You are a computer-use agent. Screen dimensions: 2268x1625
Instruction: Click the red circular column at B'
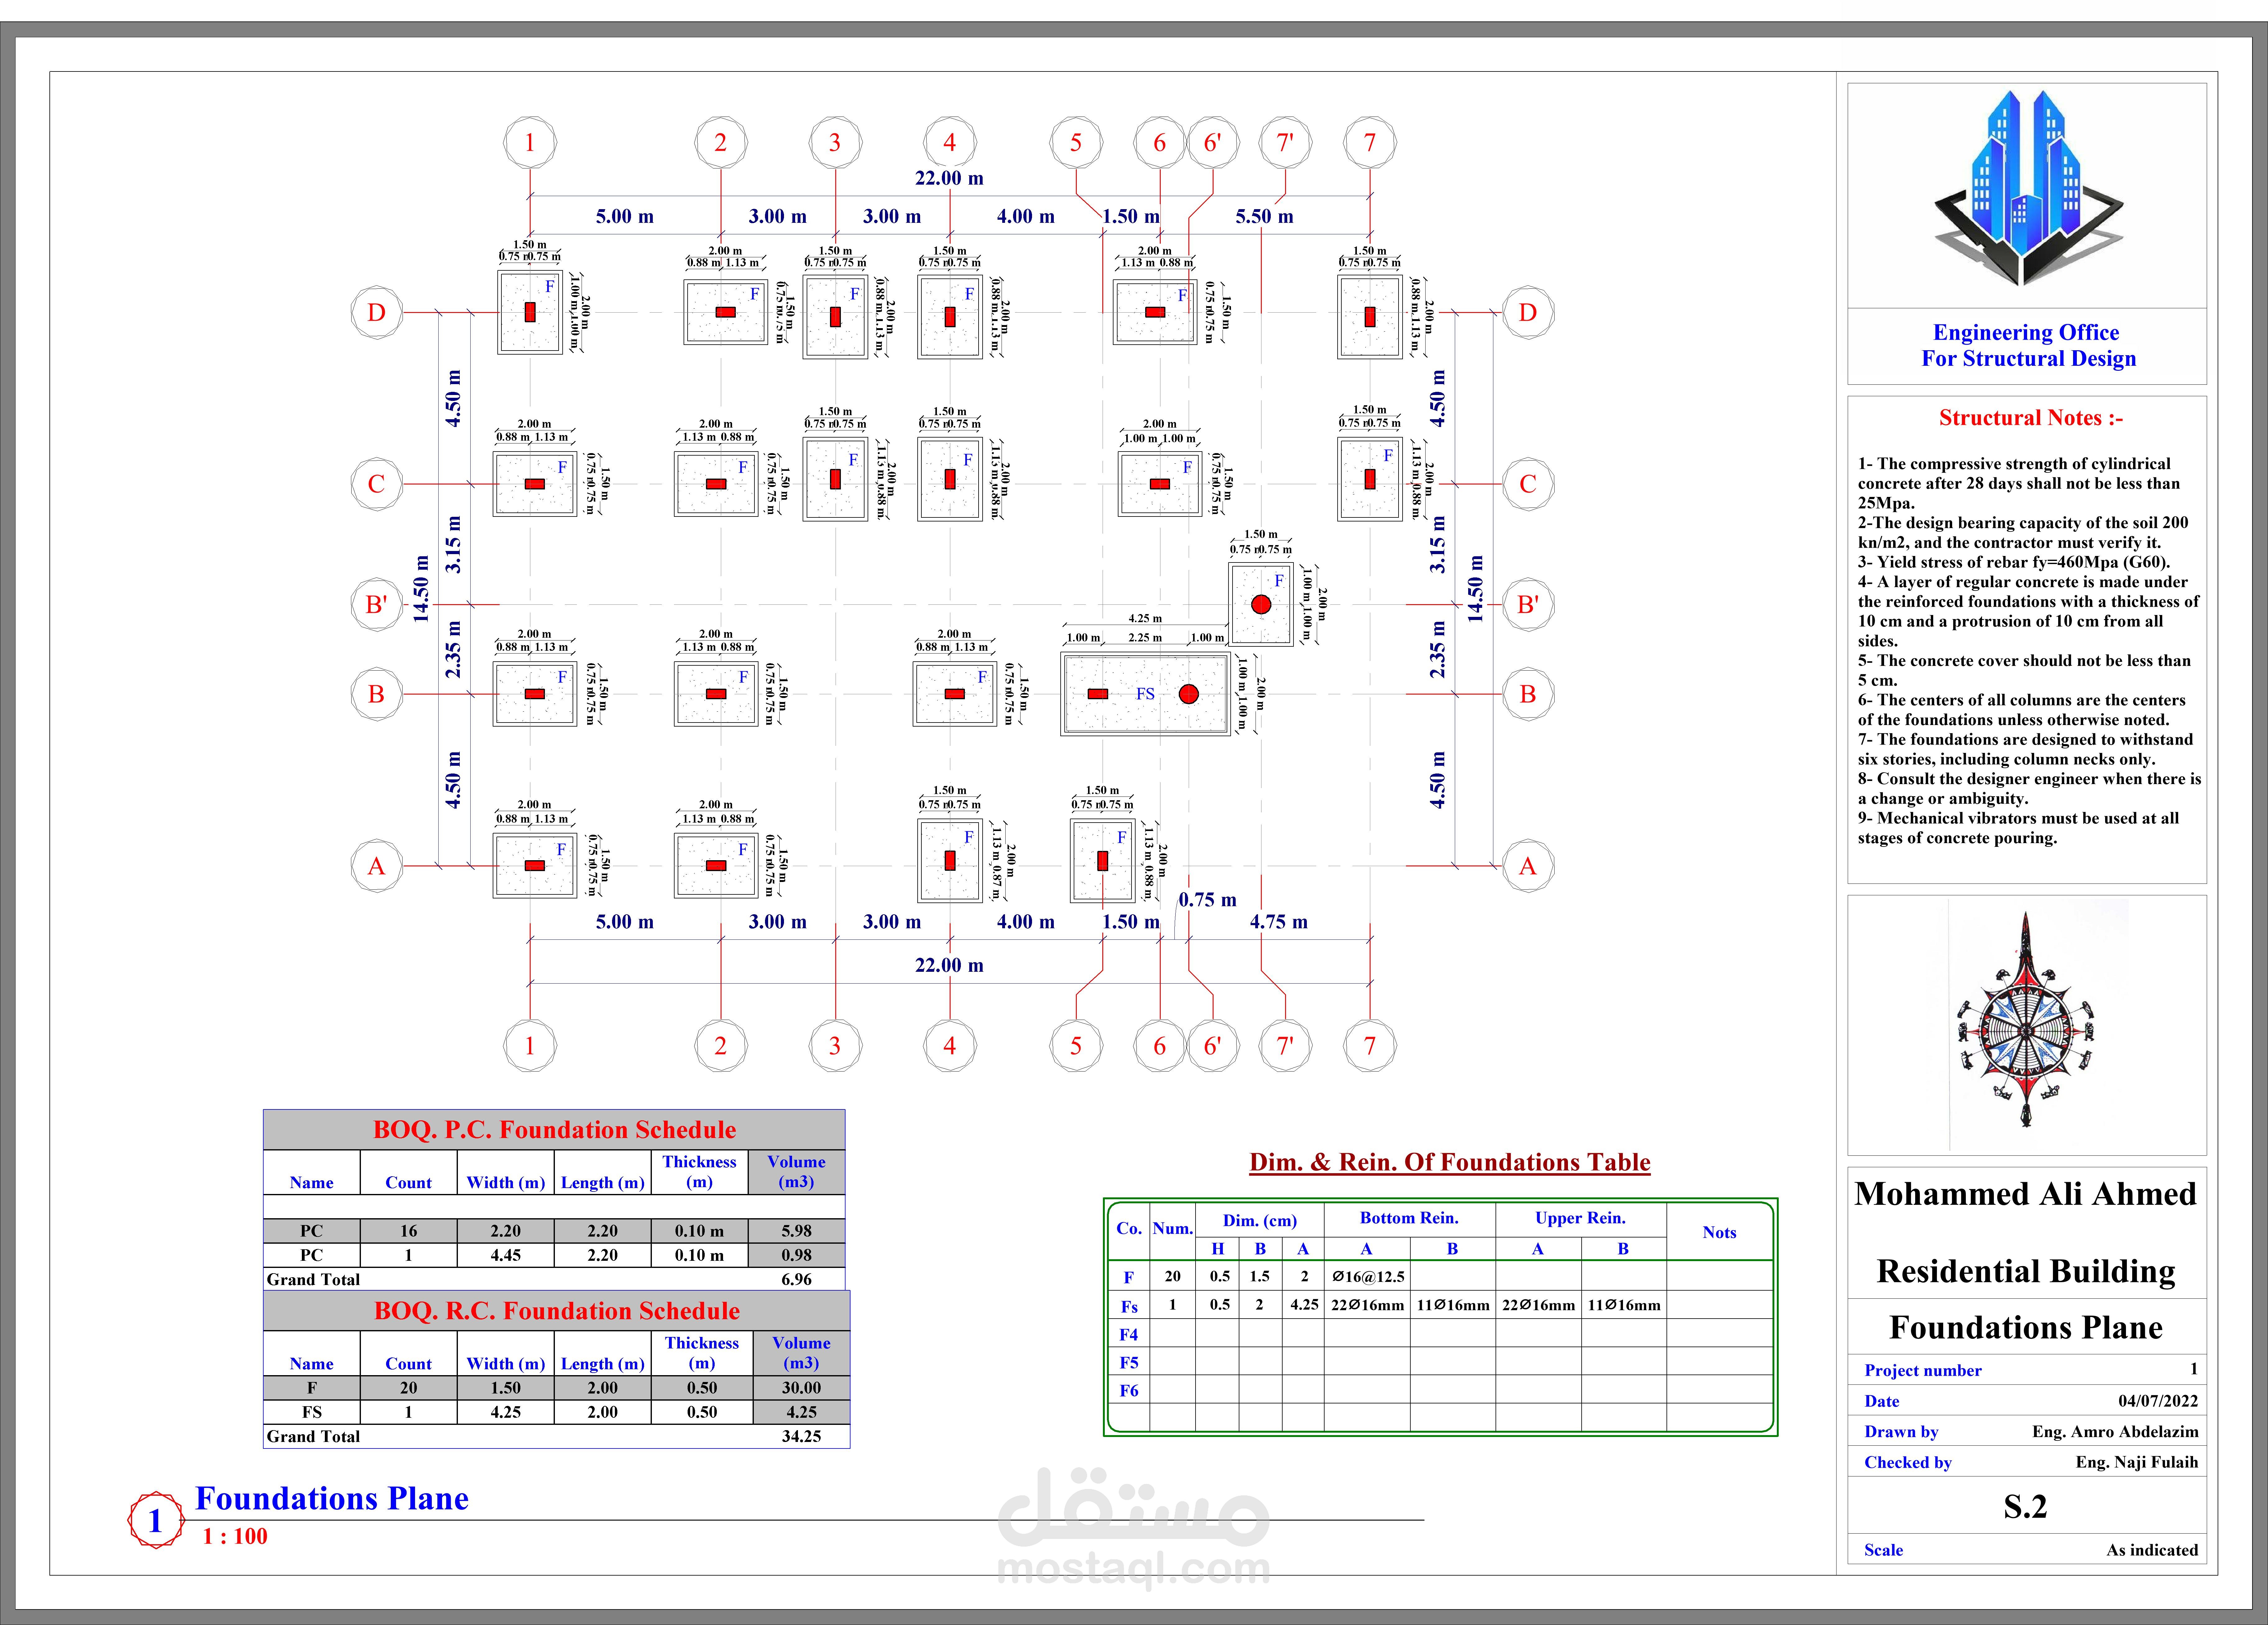1261,604
